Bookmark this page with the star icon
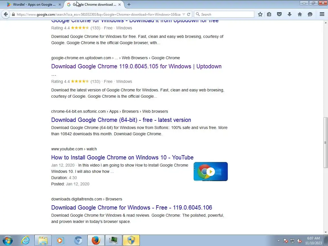This screenshot has width=328, height=246. click(260, 14)
